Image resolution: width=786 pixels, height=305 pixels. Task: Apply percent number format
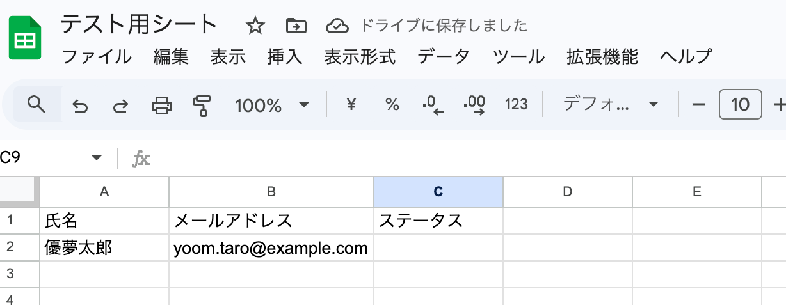(x=392, y=105)
